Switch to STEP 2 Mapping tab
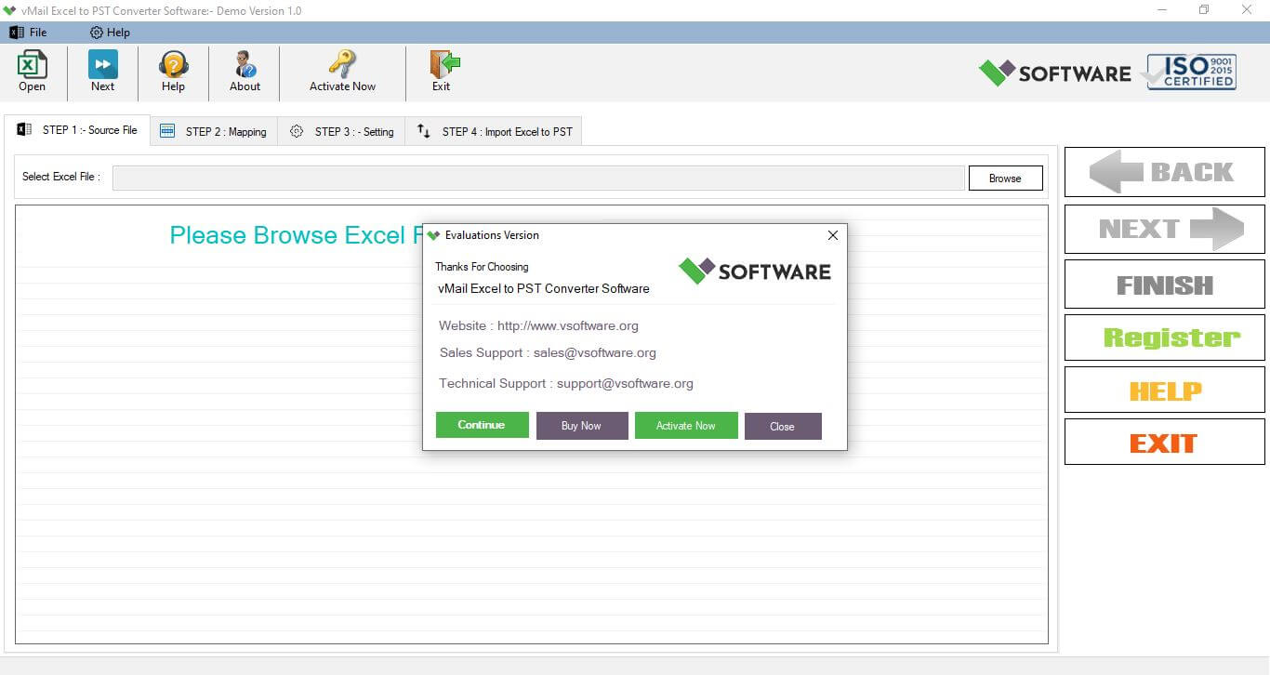1270x675 pixels. [x=214, y=132]
